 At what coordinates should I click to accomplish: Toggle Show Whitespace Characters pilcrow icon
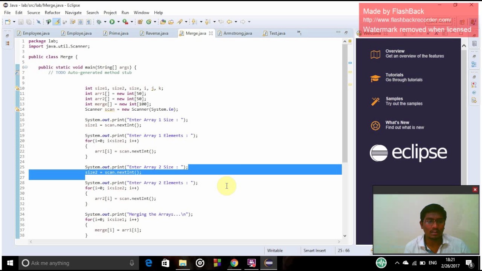pos(88,22)
